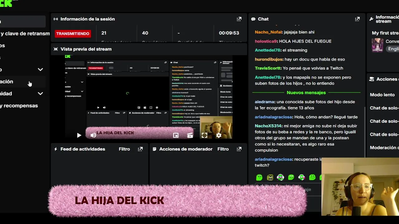The height and width of the screenshot is (224, 399).
Task: Click the chat panel vertical scrollbar
Action: point(365,132)
